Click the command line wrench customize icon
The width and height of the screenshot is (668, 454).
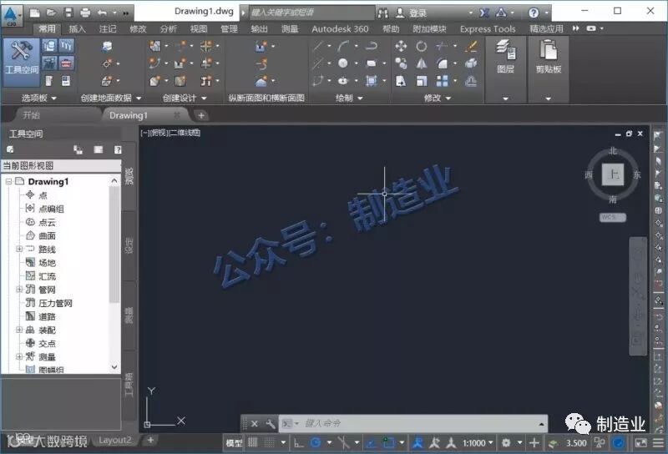pos(270,423)
